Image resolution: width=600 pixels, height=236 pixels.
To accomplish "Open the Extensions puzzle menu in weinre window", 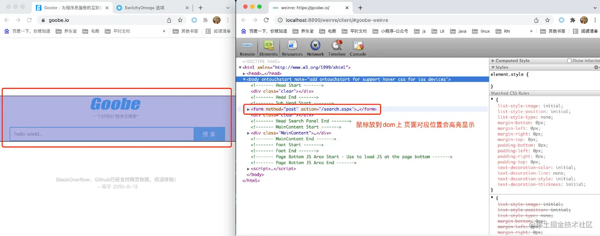I will pos(573,20).
